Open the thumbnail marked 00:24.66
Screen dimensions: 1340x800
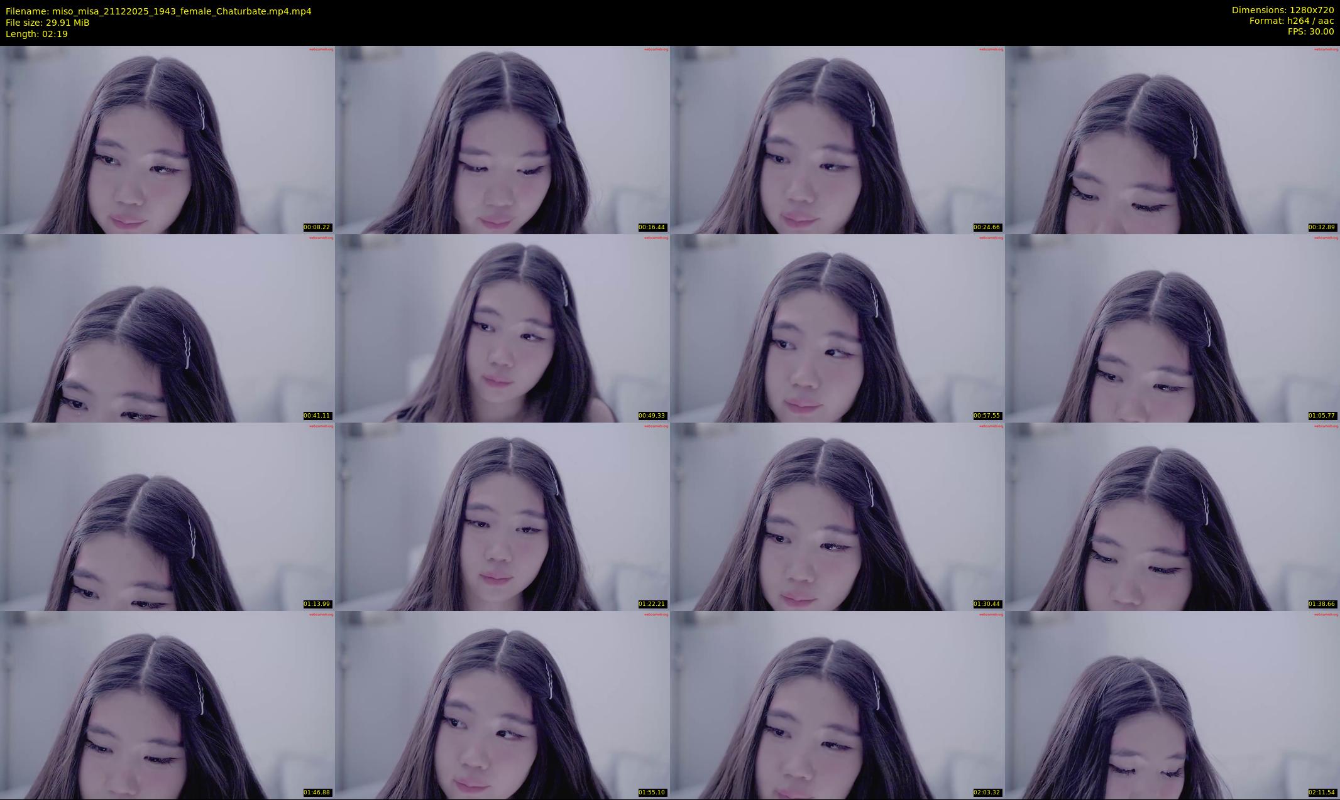pyautogui.click(x=837, y=139)
